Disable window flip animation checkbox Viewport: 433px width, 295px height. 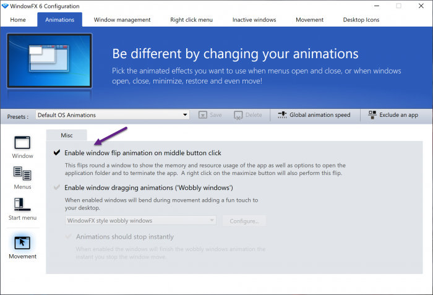(58, 153)
